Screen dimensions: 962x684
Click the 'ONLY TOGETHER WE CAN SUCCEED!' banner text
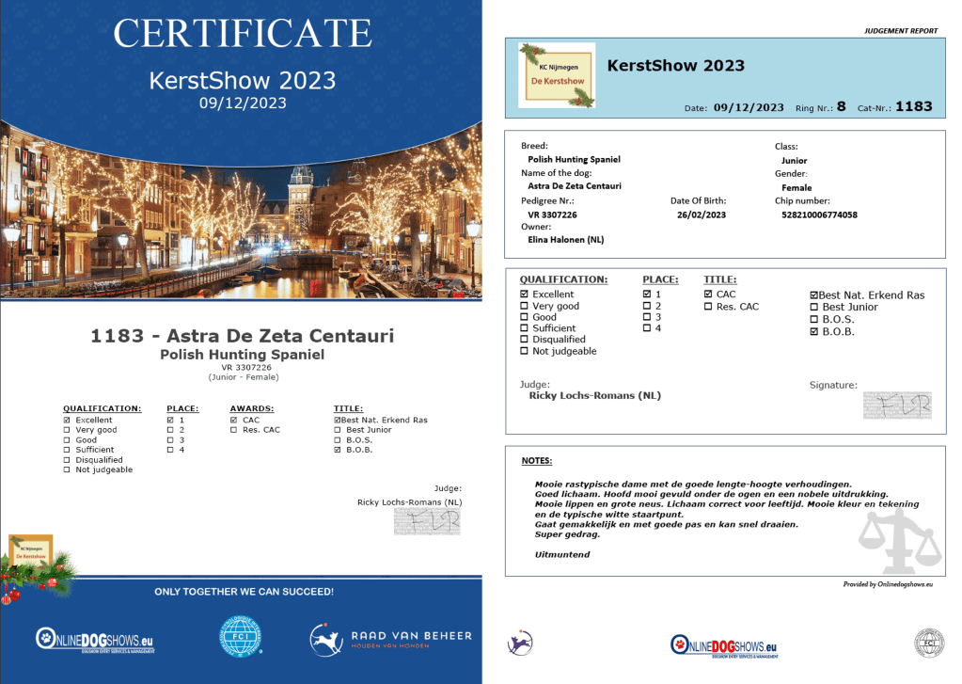pyautogui.click(x=244, y=592)
